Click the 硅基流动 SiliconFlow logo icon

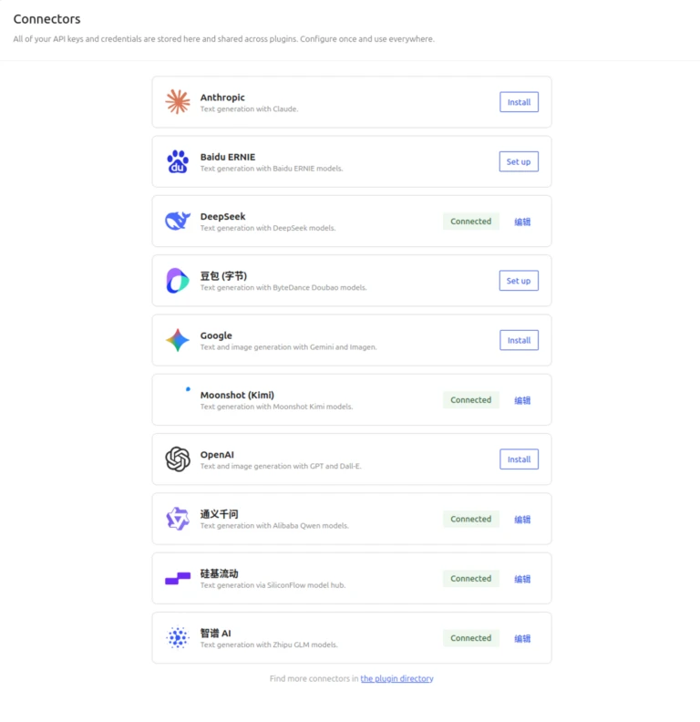pos(178,578)
